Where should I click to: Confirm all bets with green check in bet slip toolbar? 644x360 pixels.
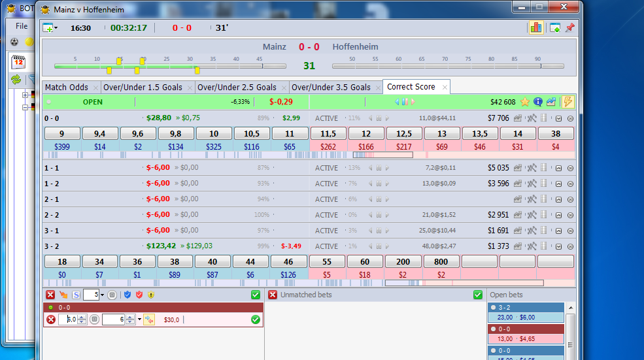click(x=256, y=295)
